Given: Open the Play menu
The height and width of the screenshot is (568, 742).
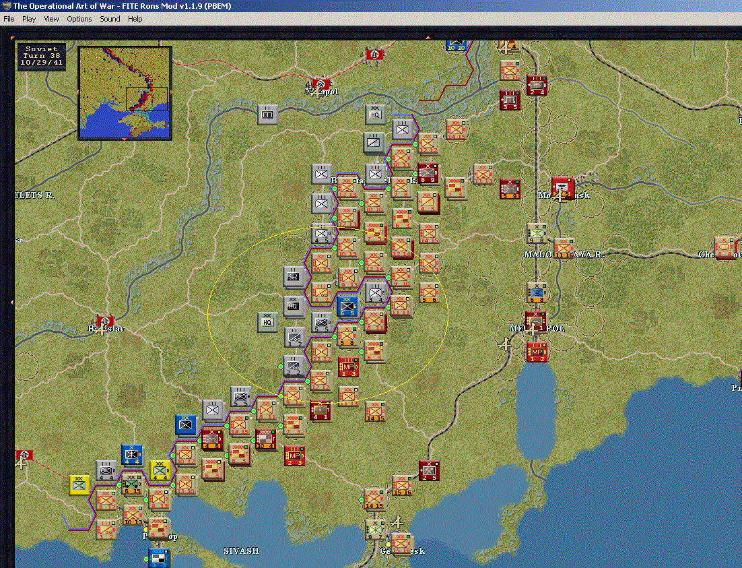Looking at the screenshot, I should (29, 19).
